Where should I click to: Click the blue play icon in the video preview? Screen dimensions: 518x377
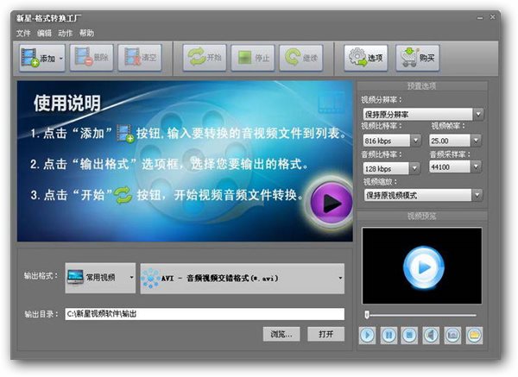[x=423, y=267]
